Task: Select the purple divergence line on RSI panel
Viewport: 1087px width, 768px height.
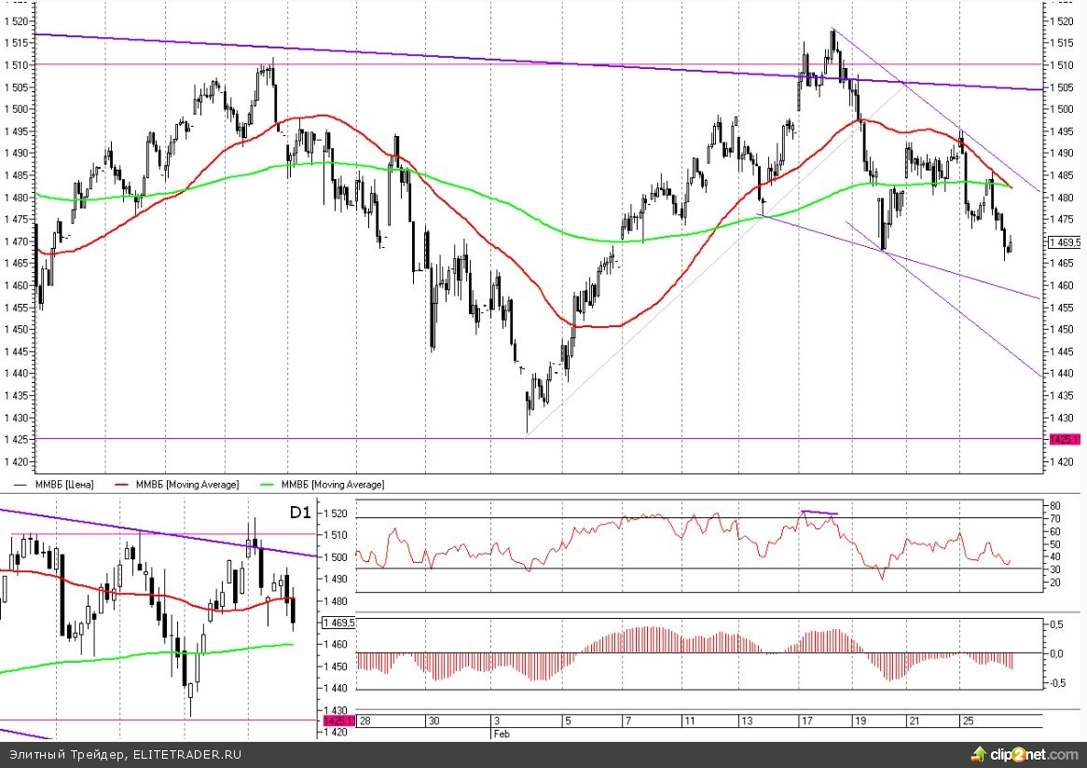Action: (819, 512)
